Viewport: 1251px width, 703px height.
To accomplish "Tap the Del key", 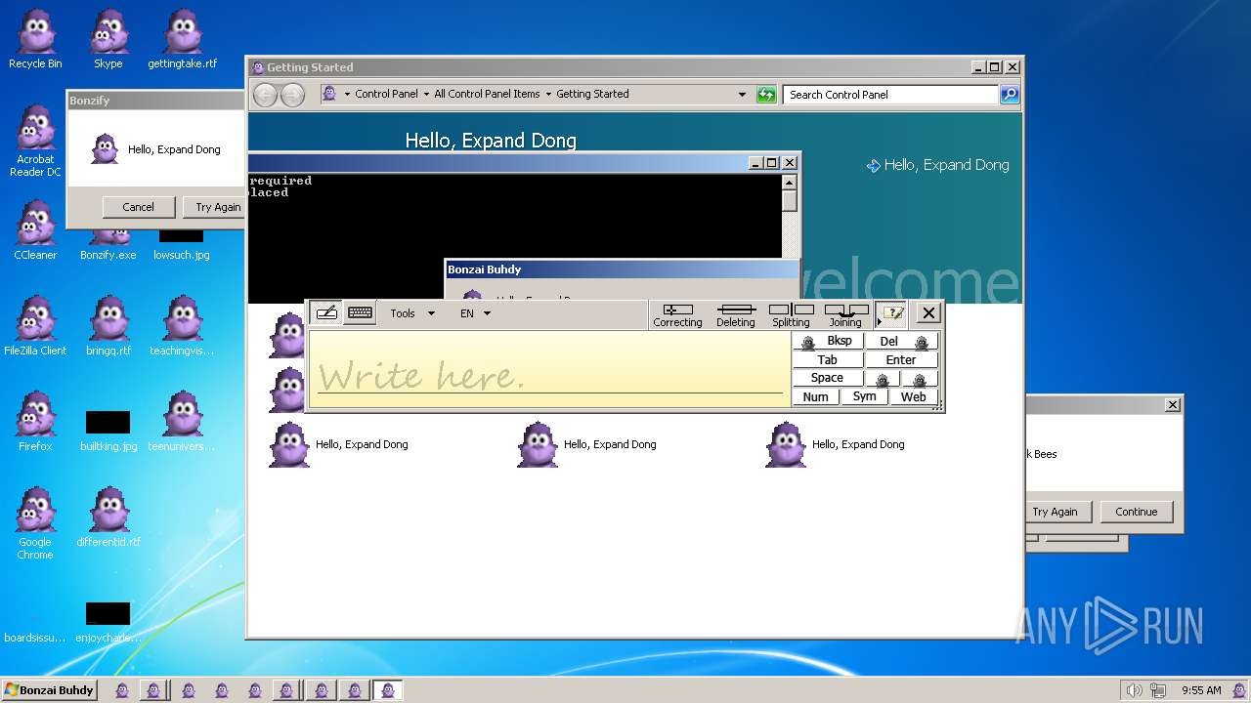I will (x=902, y=341).
